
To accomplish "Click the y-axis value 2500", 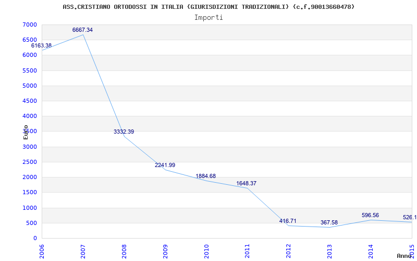I will [30, 162].
